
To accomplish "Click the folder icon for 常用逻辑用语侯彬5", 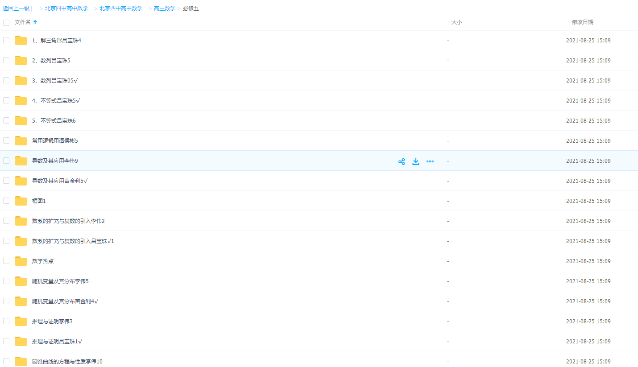I will point(21,141).
